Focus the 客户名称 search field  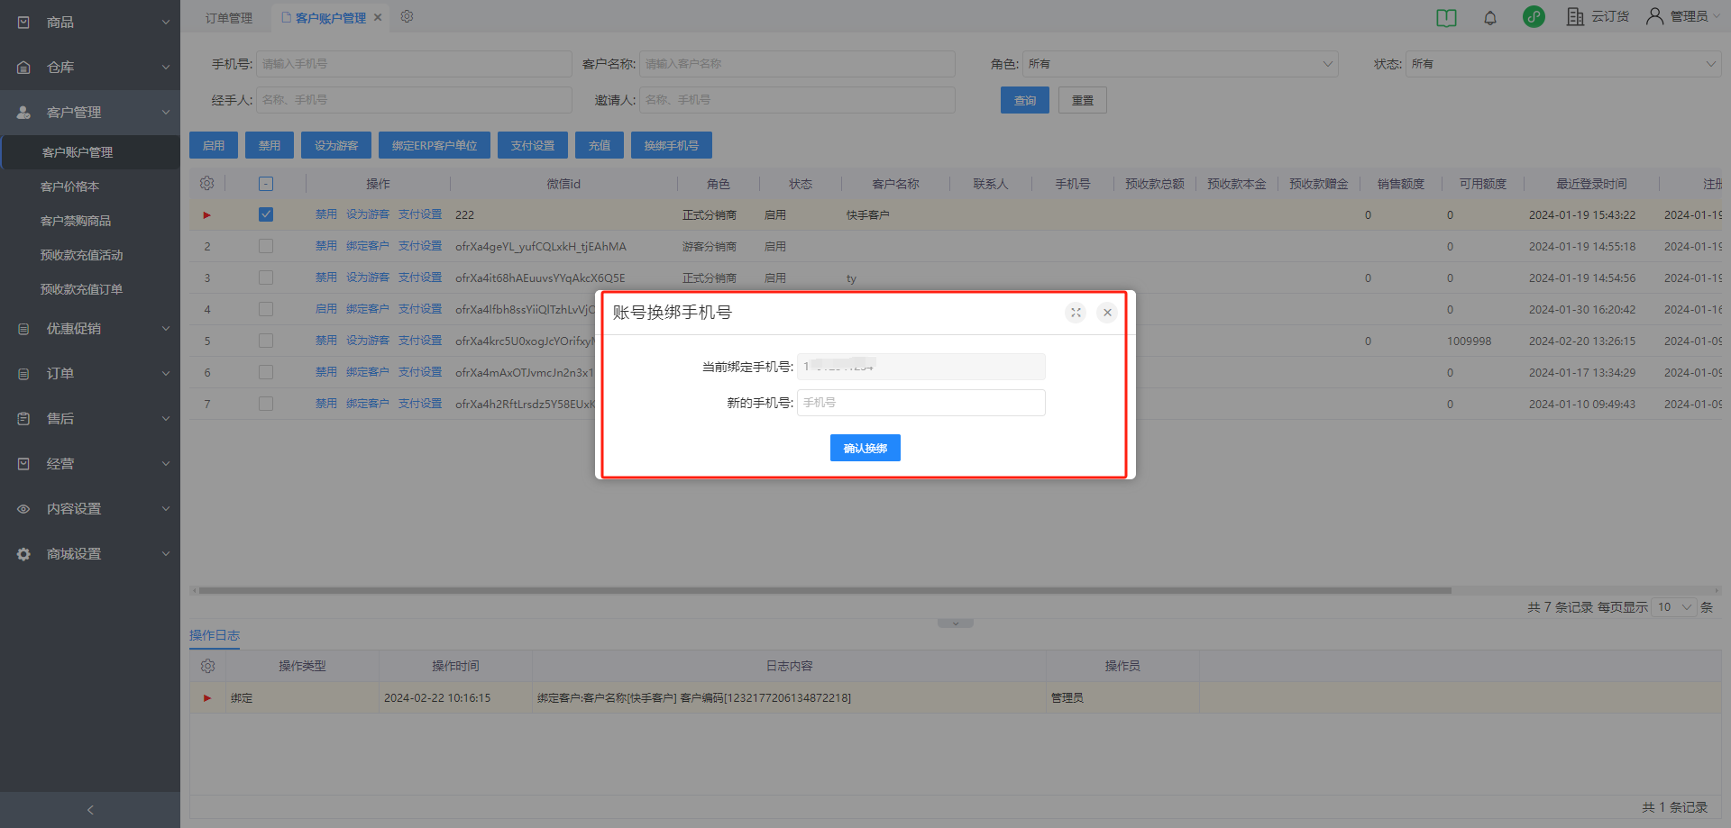pyautogui.click(x=797, y=64)
